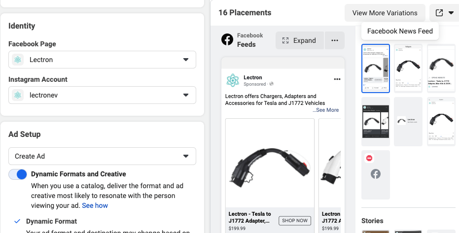459x233 pixels.
Task: Click the Facebook logo next to Feeds
Action: point(227,40)
